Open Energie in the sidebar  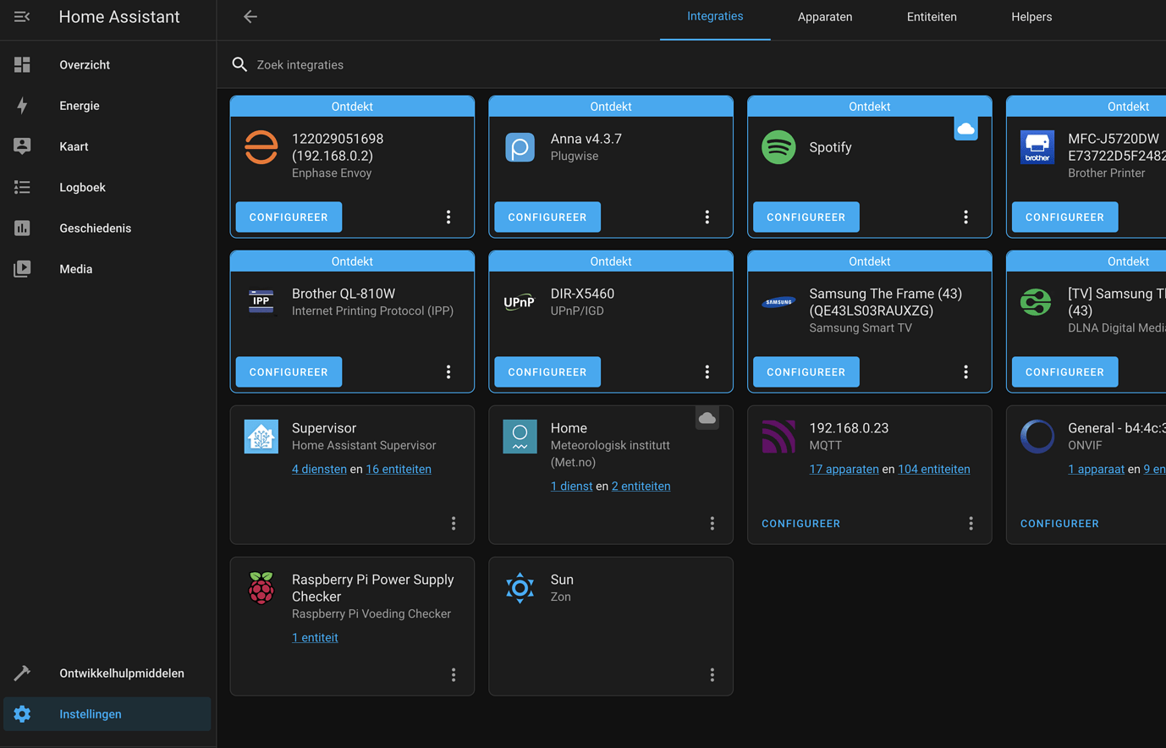[107, 106]
